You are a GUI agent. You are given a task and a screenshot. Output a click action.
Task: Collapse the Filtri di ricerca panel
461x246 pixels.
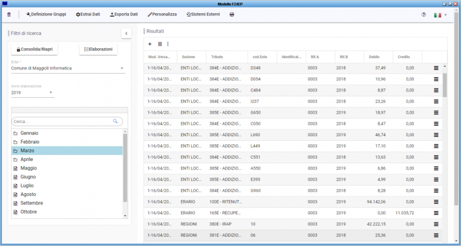[126, 33]
